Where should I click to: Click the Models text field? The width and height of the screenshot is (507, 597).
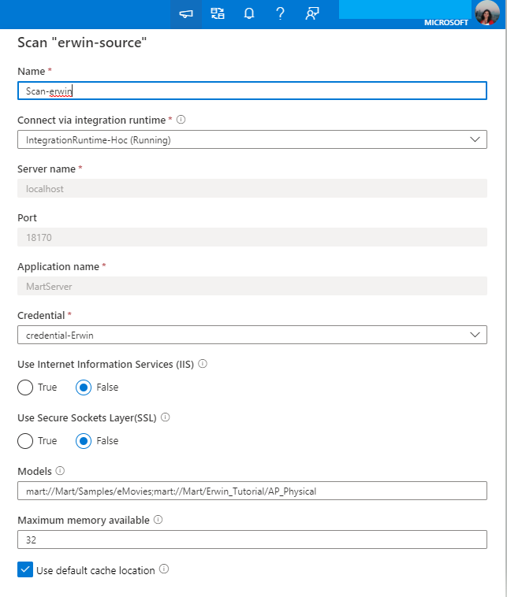pos(252,491)
